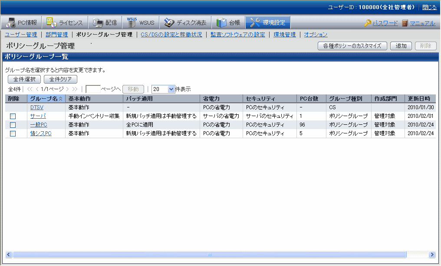Viewport: 441px width, 266px height.
Task: Open the PC情報 tab icon
Action: pos(10,23)
